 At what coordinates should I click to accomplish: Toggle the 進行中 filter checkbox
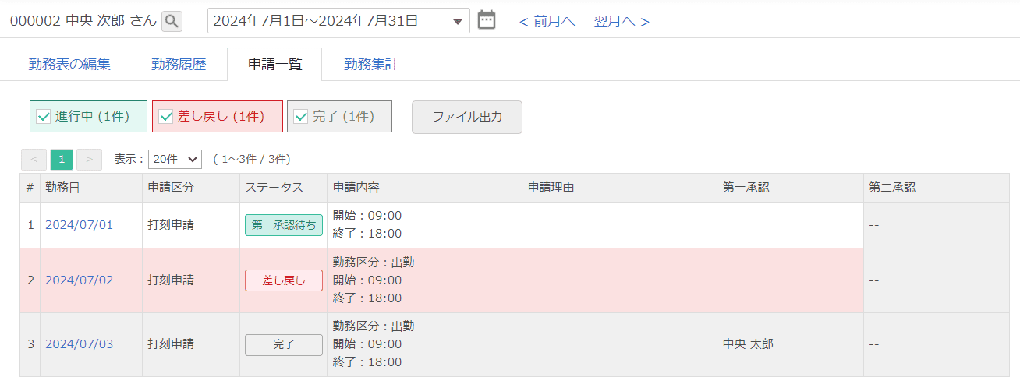[44, 117]
